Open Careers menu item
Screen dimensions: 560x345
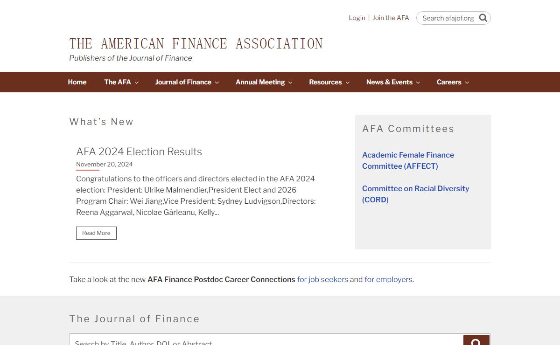[x=449, y=82]
